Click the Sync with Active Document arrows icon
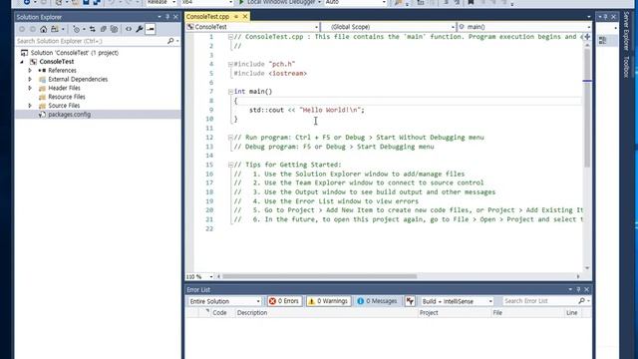This screenshot has height=359, width=638. [x=93, y=29]
